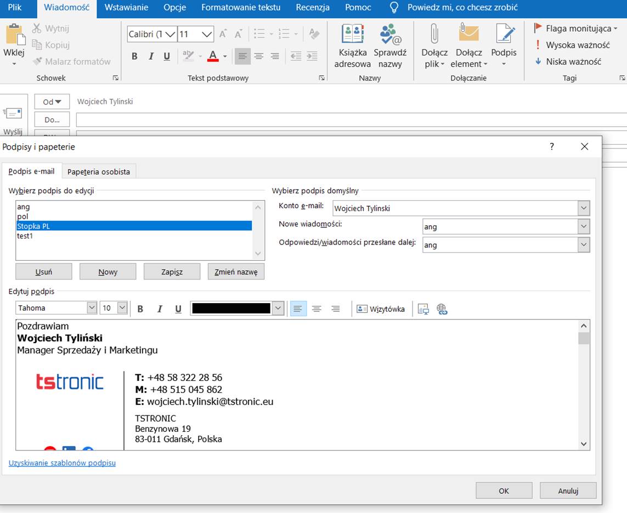
Task: Click the Zmień nazwę button
Action: click(x=236, y=272)
